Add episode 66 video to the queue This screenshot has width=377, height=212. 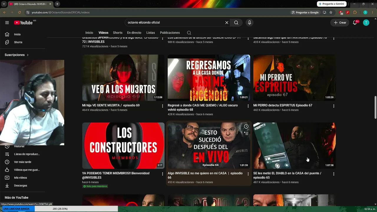pyautogui.click(x=246, y=133)
